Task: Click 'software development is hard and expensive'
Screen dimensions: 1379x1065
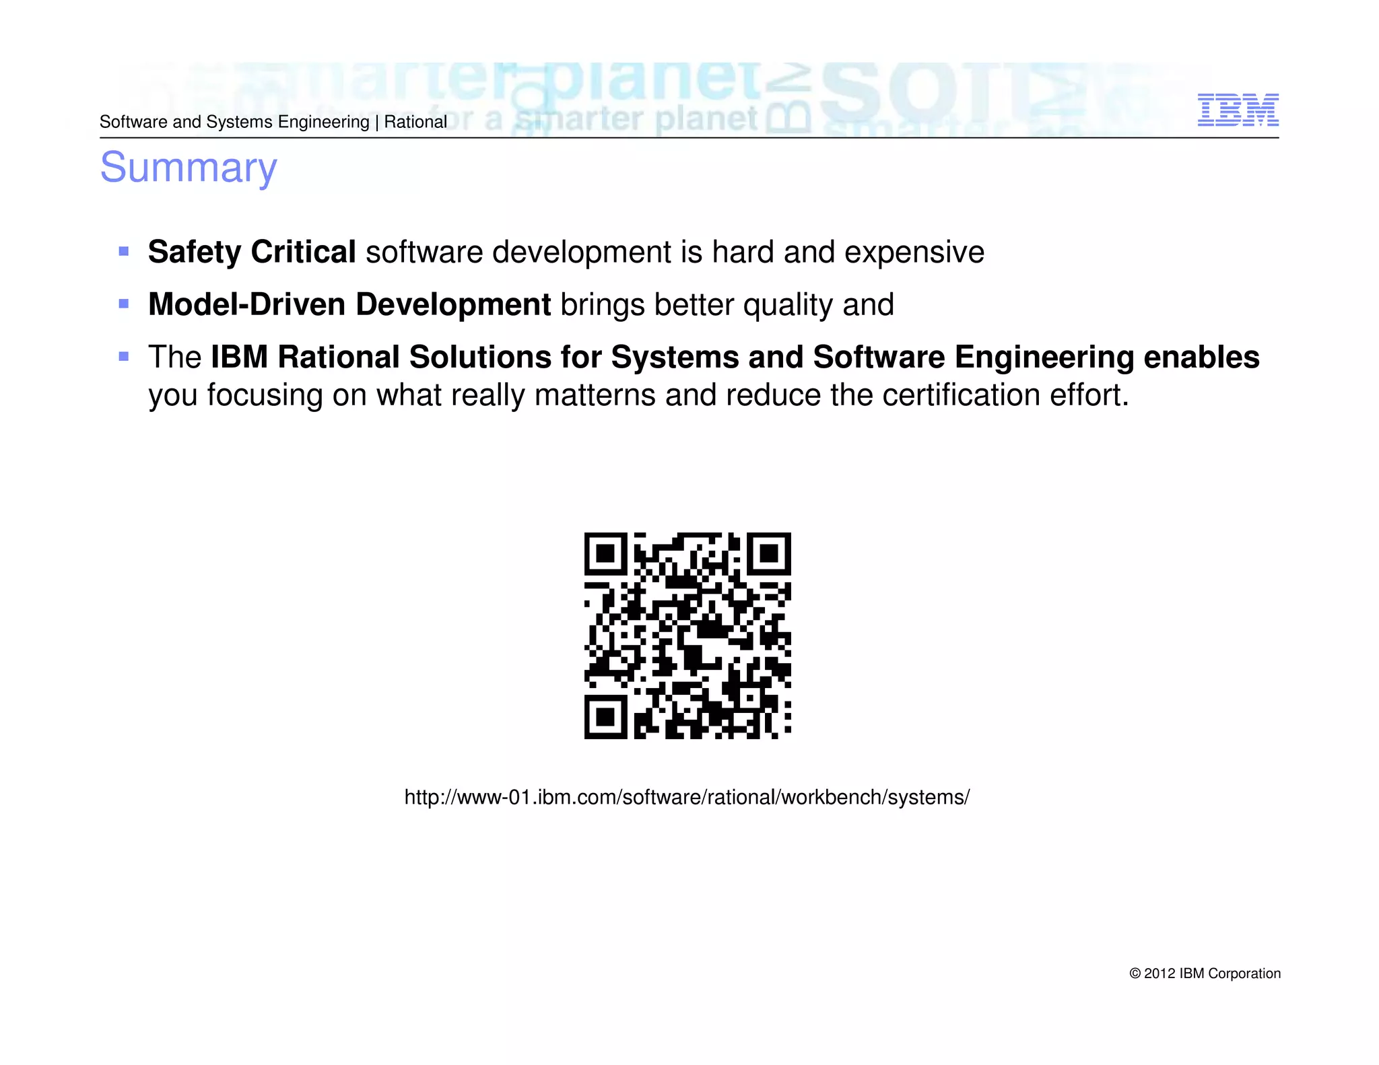Action: tap(675, 252)
